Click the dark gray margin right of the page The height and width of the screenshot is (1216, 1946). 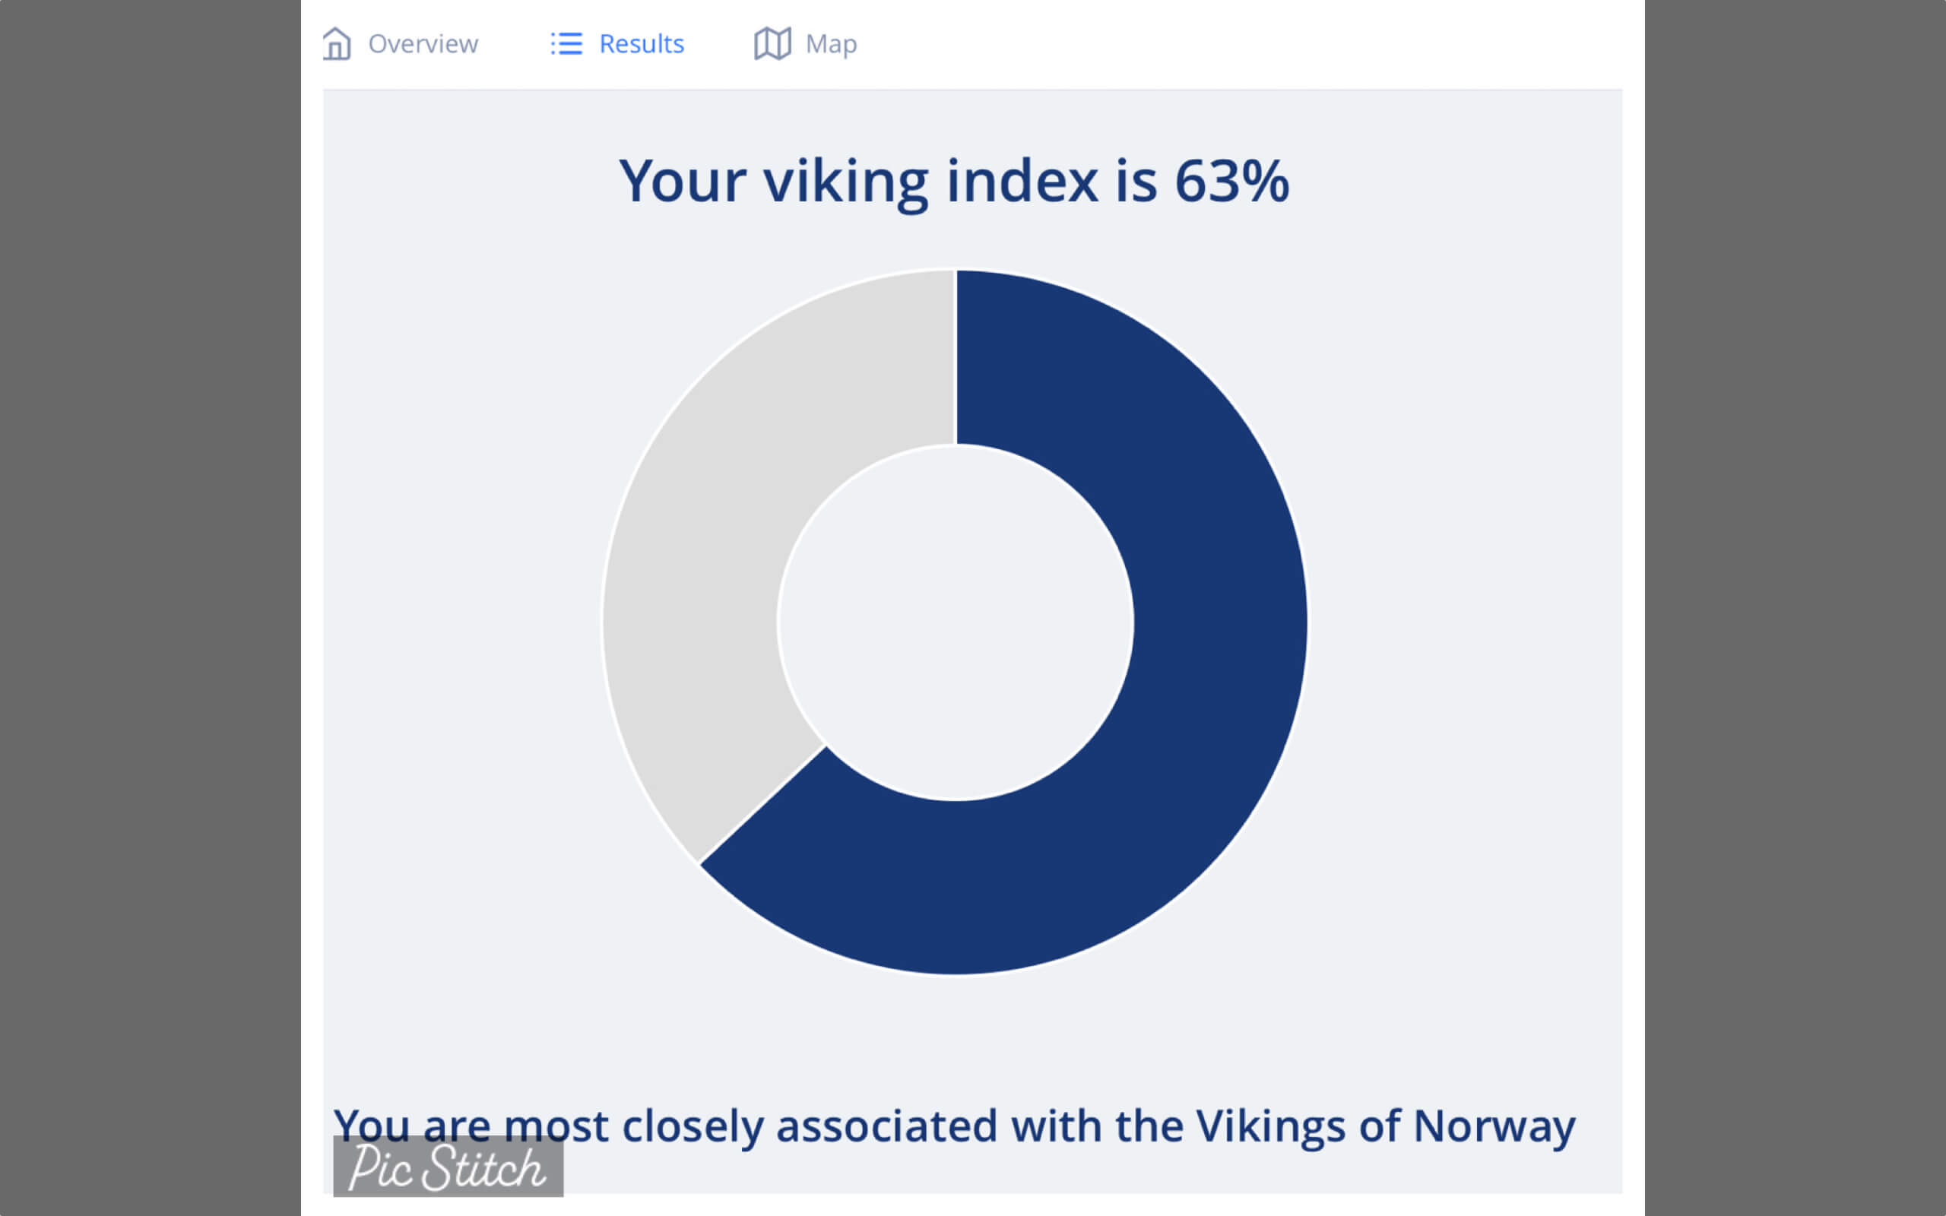click(1795, 608)
